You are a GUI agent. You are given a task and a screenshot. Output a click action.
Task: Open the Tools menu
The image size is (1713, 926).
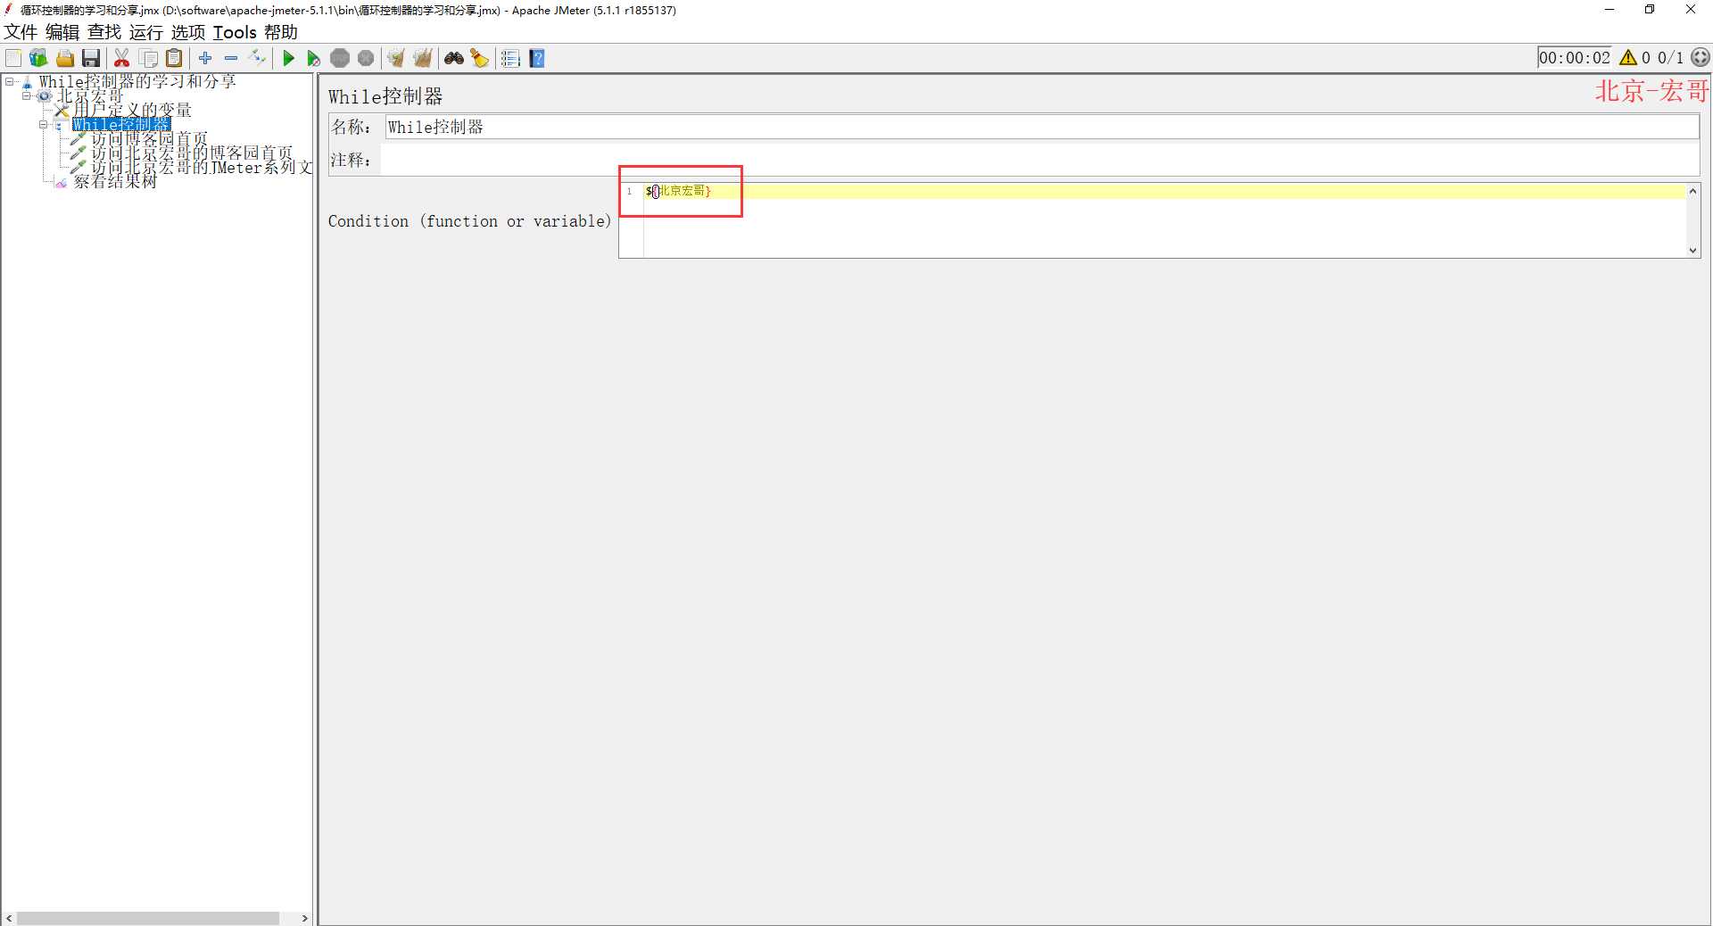tap(235, 32)
